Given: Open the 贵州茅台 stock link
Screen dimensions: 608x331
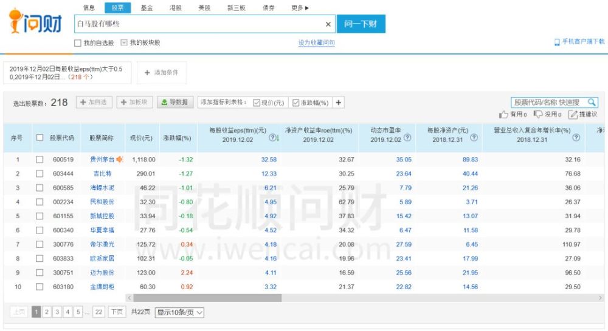Looking at the screenshot, I should (102, 159).
